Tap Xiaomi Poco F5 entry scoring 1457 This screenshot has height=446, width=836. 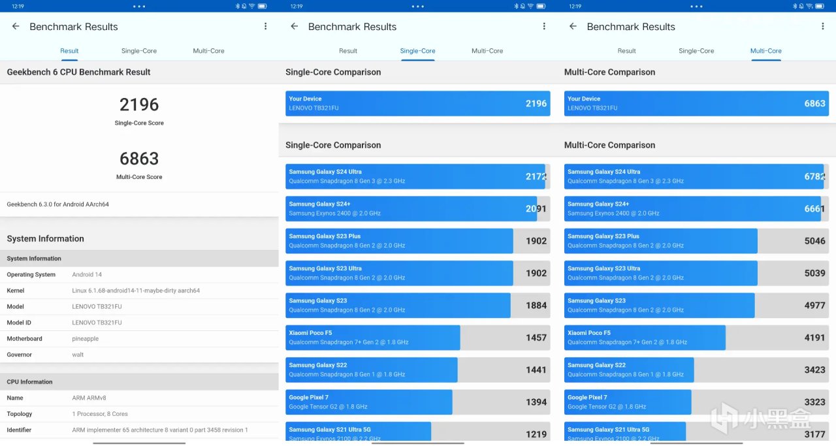(x=417, y=338)
